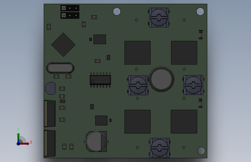Select the lower side connector on left edge
251x162 pixels.
50,144
